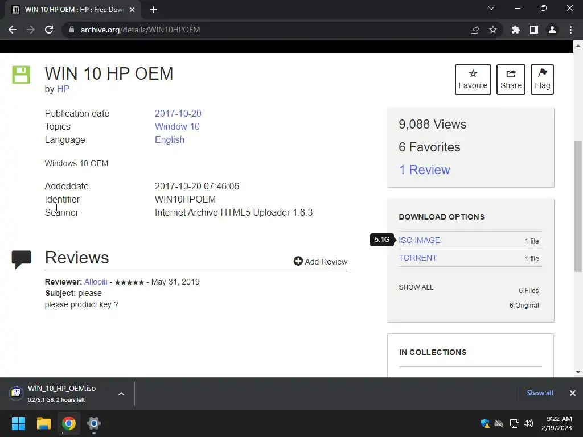This screenshot has height=437, width=583.
Task: Click the 5.1G file size tooltip
Action: coord(382,240)
